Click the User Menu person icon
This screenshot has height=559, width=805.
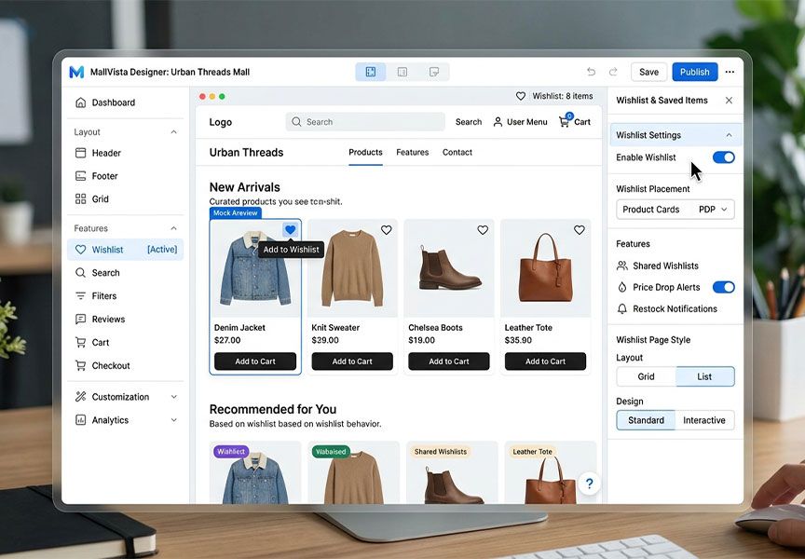coord(498,122)
